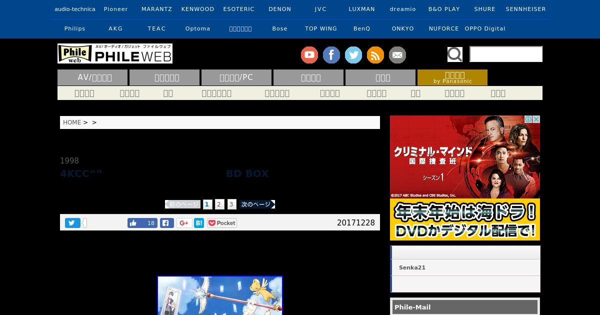Open the SHURE brand link

485,9
